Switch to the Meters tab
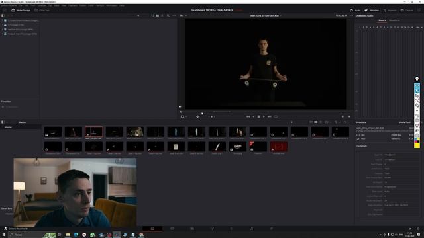Viewport: 424px width, 238px height. pyautogui.click(x=382, y=20)
